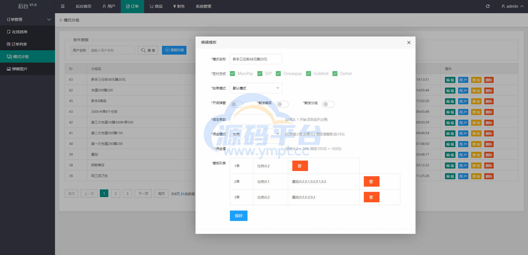Click the 保存 button
Image resolution: width=528 pixels, height=255 pixels.
[x=239, y=216]
